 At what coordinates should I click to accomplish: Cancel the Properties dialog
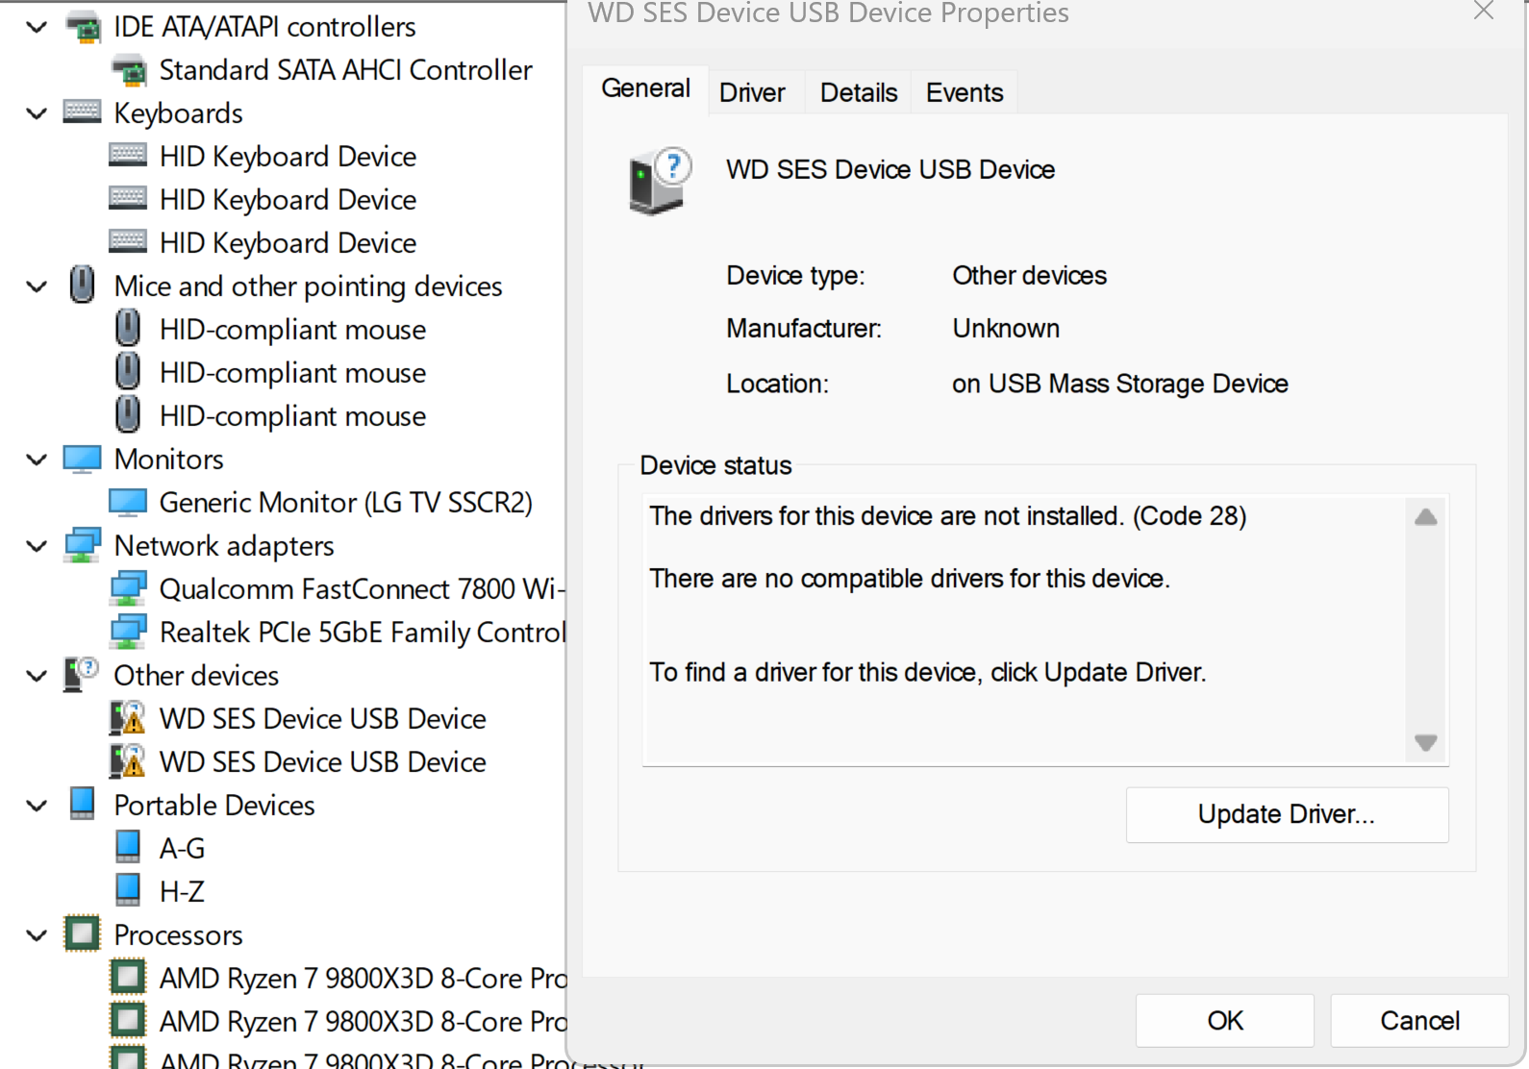pyautogui.click(x=1419, y=1020)
